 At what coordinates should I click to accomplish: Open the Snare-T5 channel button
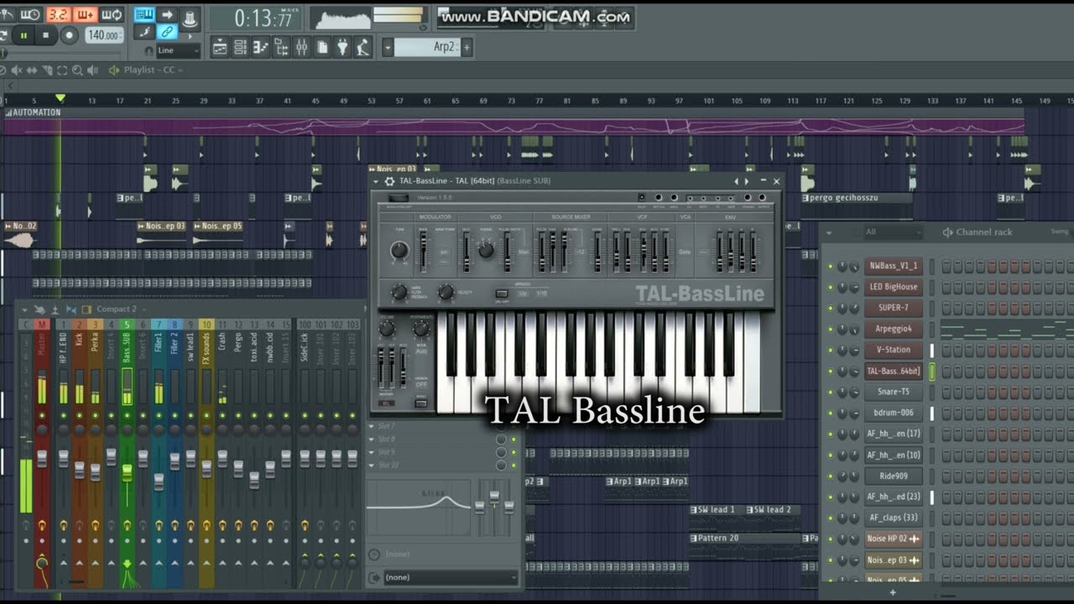(894, 392)
